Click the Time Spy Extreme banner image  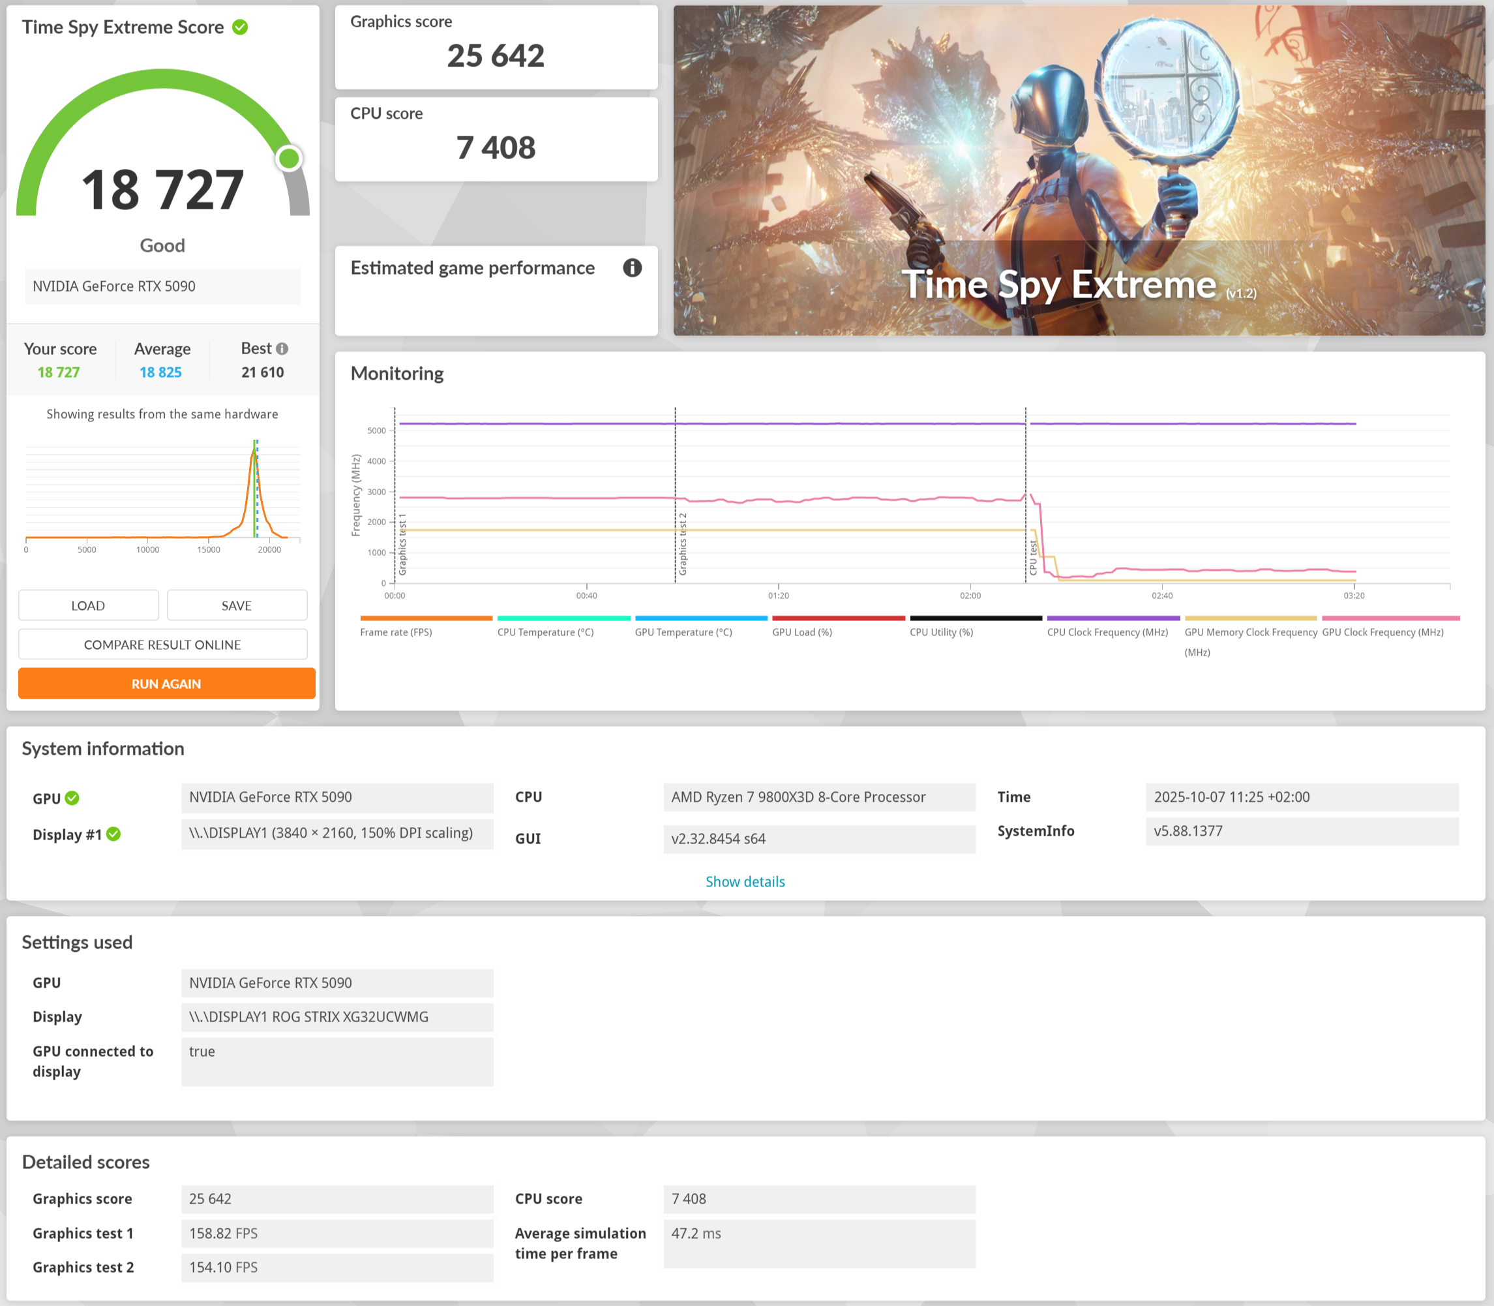[x=1078, y=170]
